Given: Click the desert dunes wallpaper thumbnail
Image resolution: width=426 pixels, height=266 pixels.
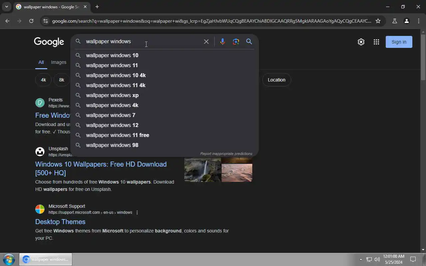Looking at the screenshot, I should [237, 173].
